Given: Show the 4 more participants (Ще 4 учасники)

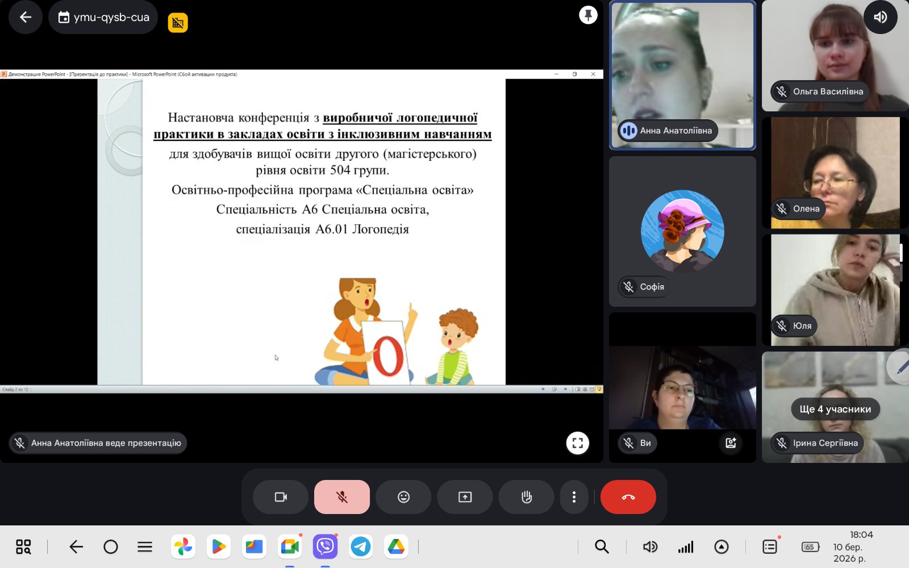Looking at the screenshot, I should coord(835,409).
